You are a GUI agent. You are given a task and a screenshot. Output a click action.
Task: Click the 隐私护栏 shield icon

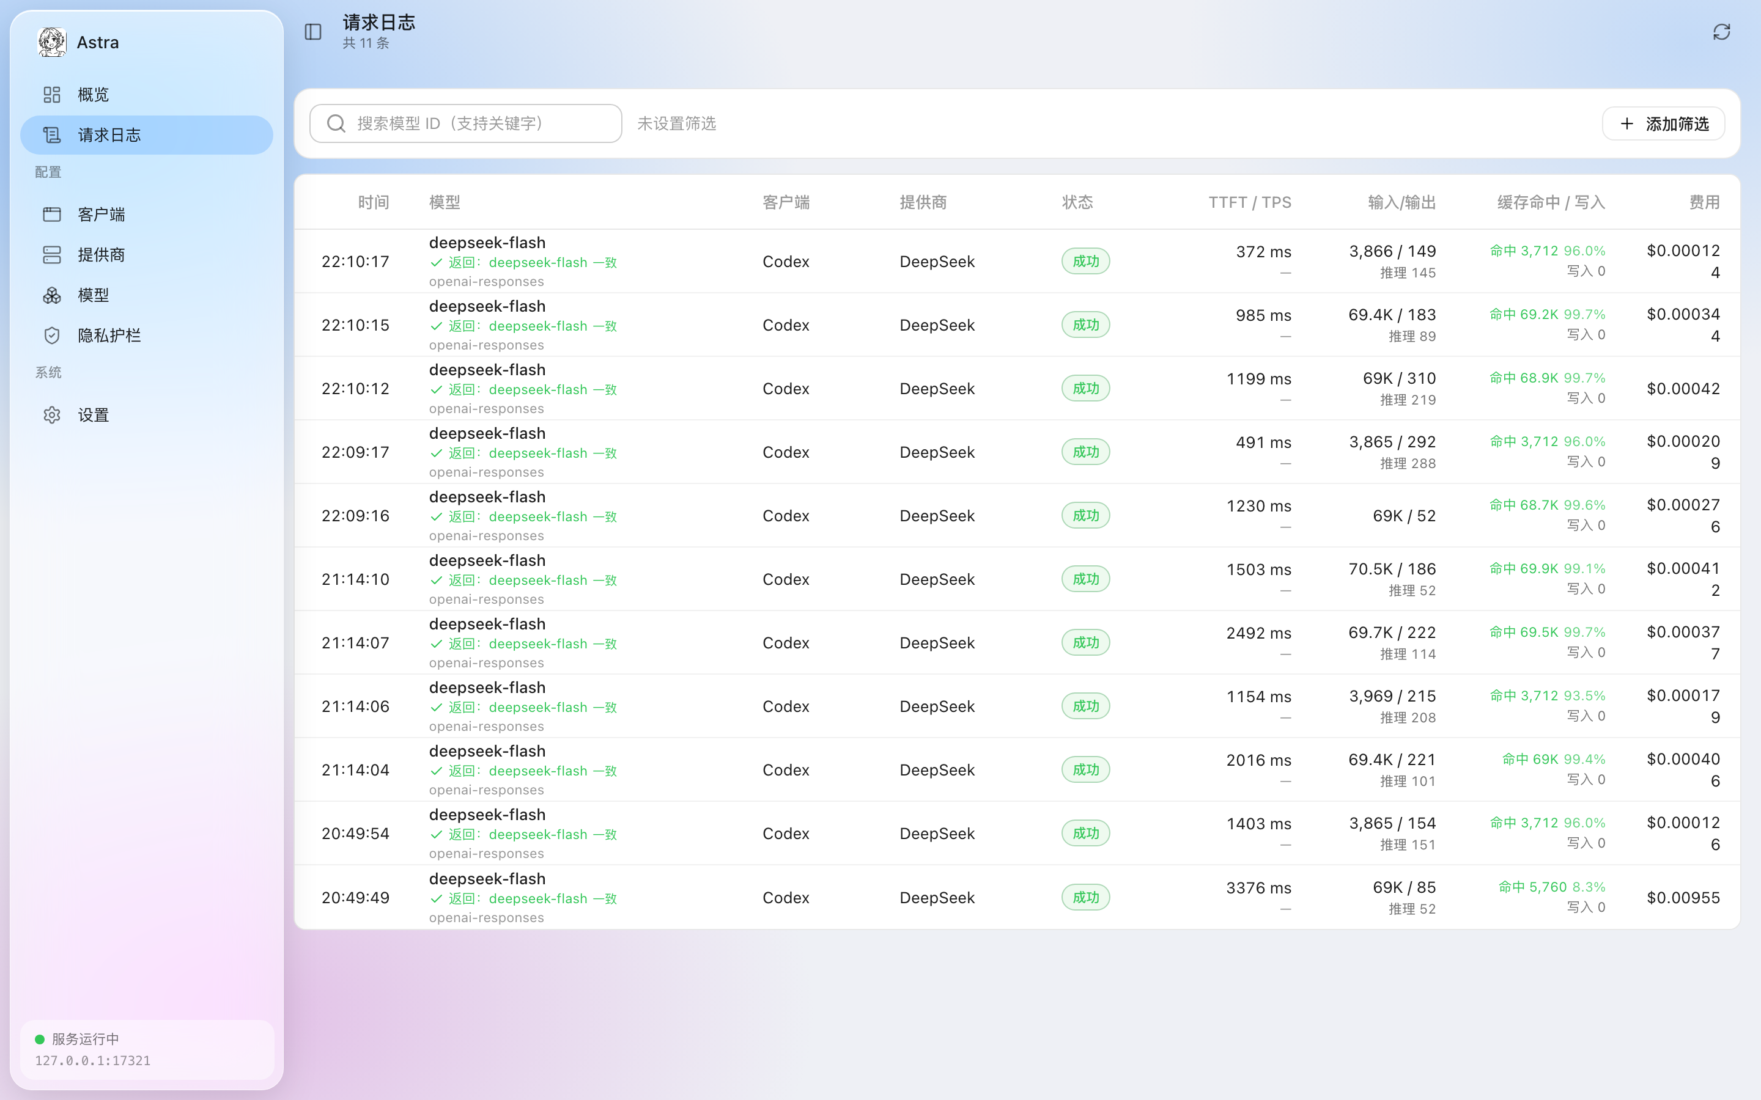pyautogui.click(x=51, y=335)
